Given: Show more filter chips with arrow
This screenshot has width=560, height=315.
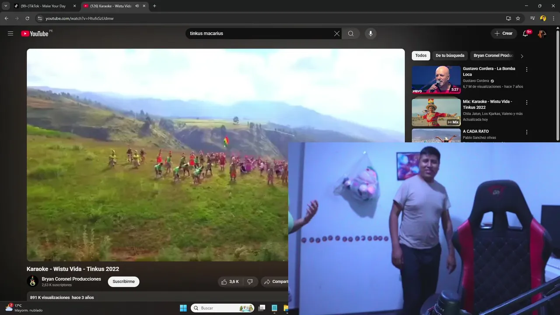Looking at the screenshot, I should tap(522, 56).
